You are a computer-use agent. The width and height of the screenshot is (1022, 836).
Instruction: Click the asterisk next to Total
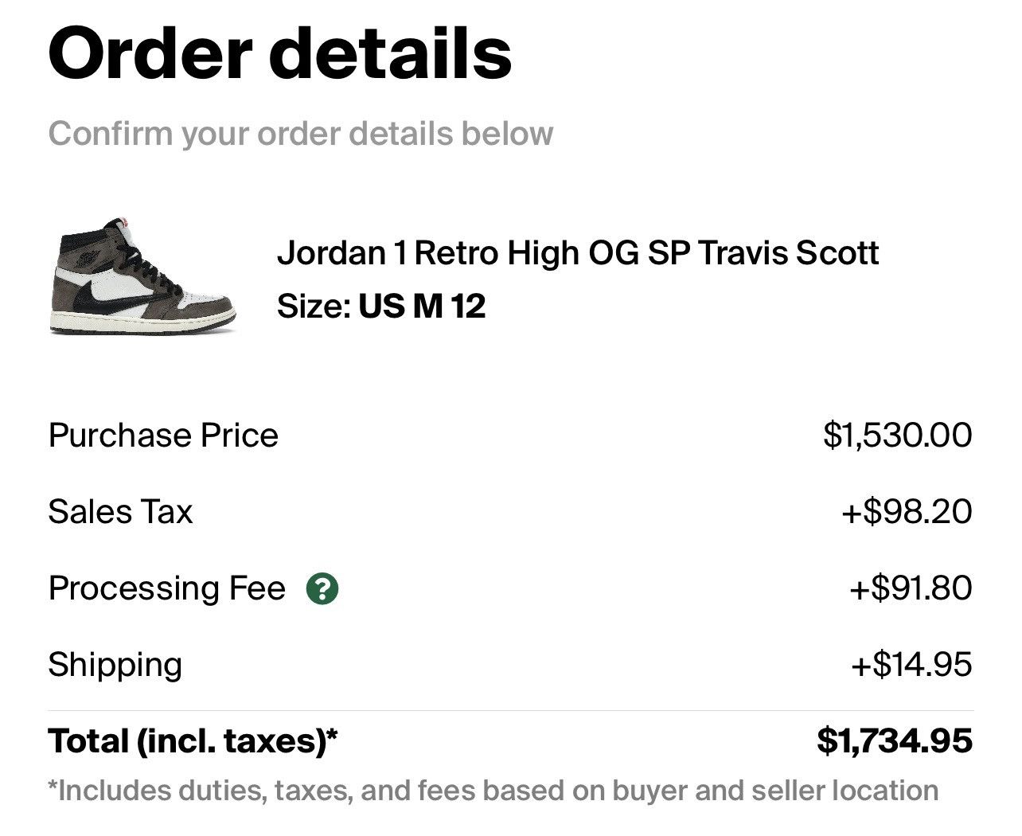pyautogui.click(x=331, y=734)
